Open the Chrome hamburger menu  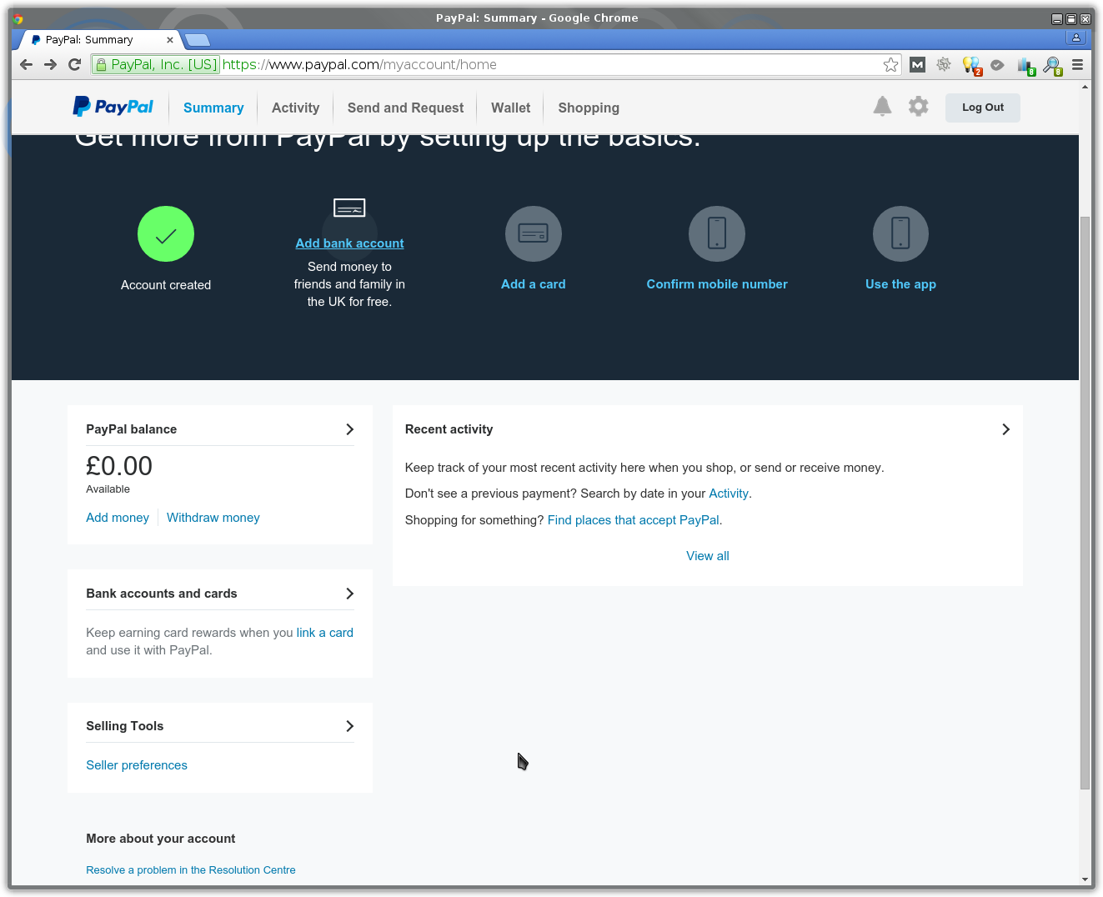click(1077, 64)
